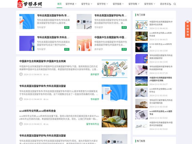Click category label 高中留学 under 俄国留学 card

pyautogui.click(x=99, y=49)
